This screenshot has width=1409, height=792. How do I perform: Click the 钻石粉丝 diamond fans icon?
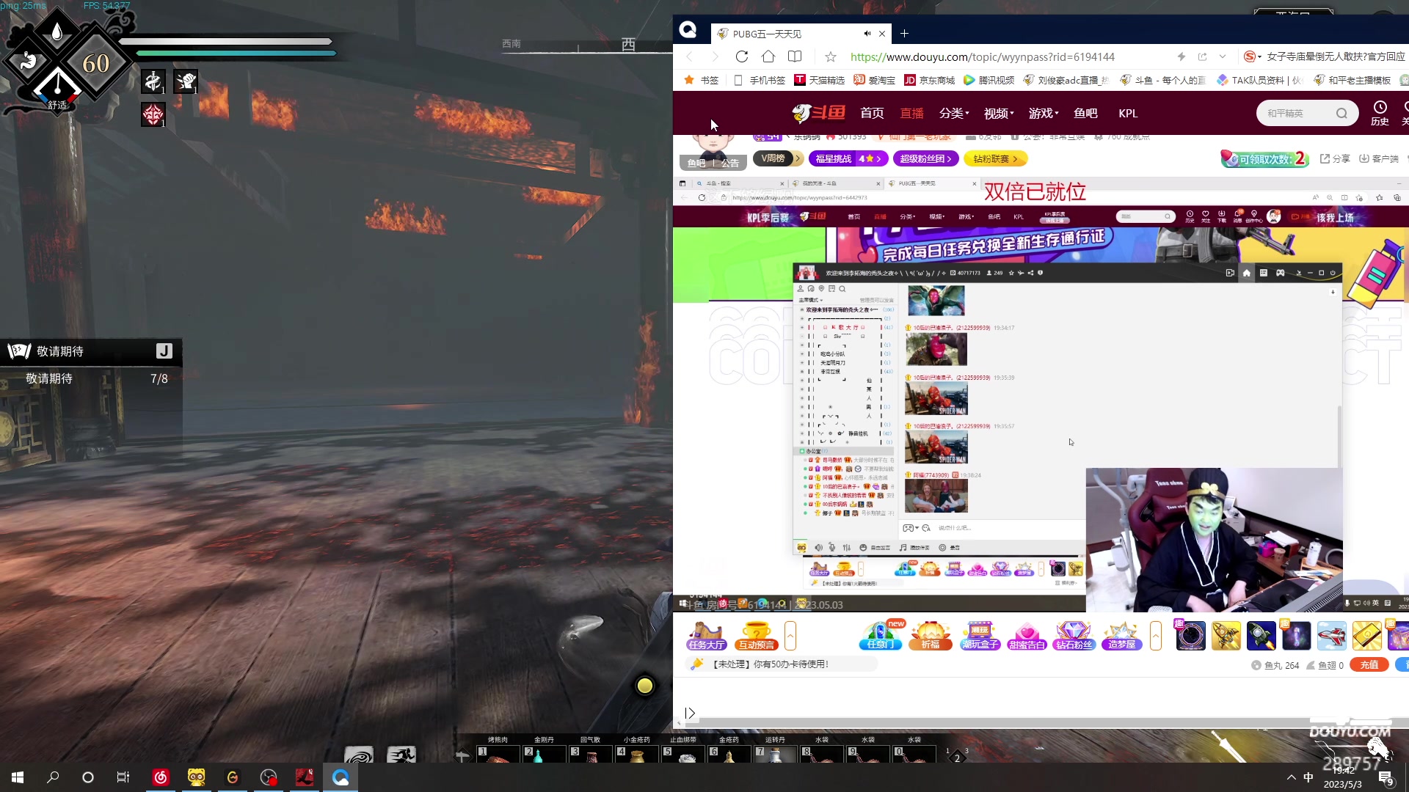tap(1074, 635)
